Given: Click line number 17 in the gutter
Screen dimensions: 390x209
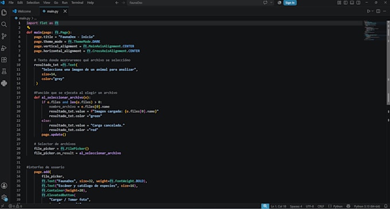Looking at the screenshot, I should pyautogui.click(x=19, y=97).
